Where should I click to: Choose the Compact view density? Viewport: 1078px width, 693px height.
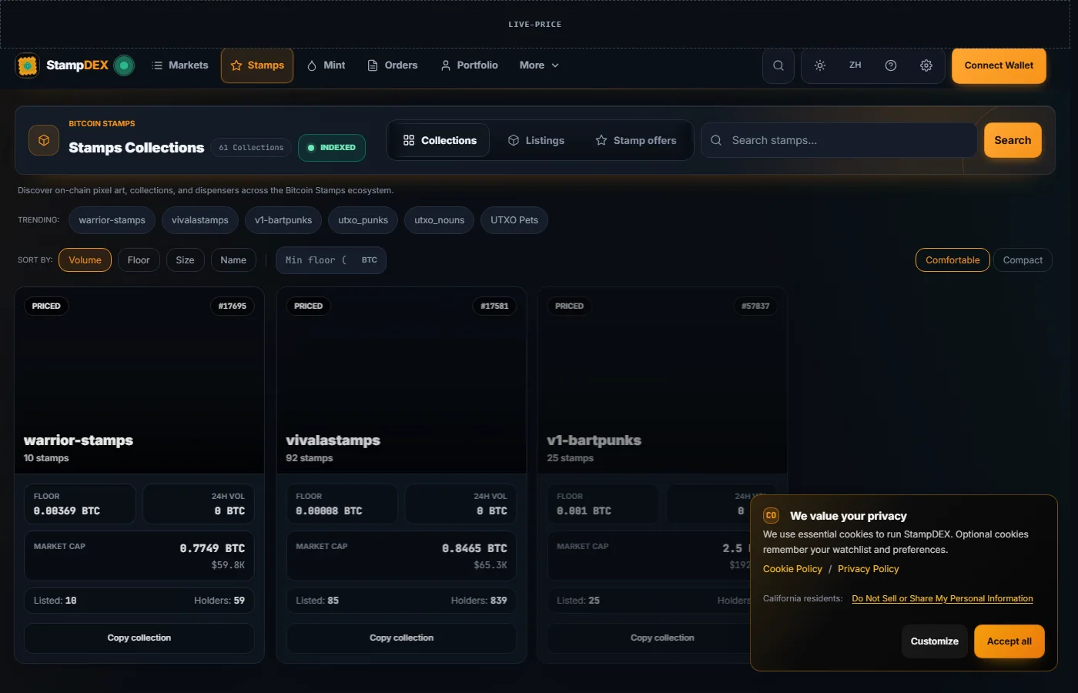coord(1023,260)
